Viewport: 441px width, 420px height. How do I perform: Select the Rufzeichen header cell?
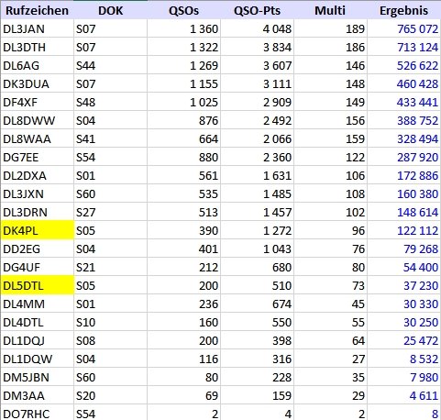[37, 10]
